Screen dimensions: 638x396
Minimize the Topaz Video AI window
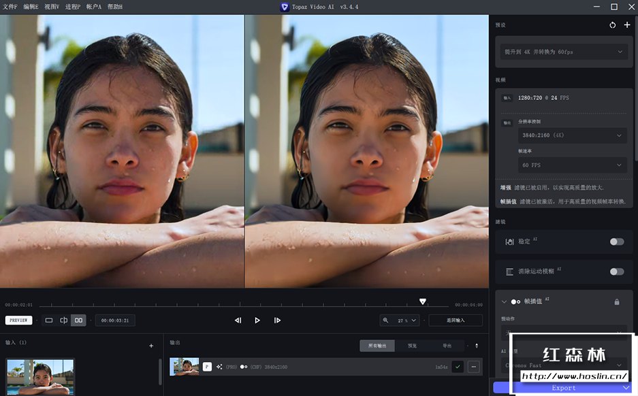pos(596,7)
